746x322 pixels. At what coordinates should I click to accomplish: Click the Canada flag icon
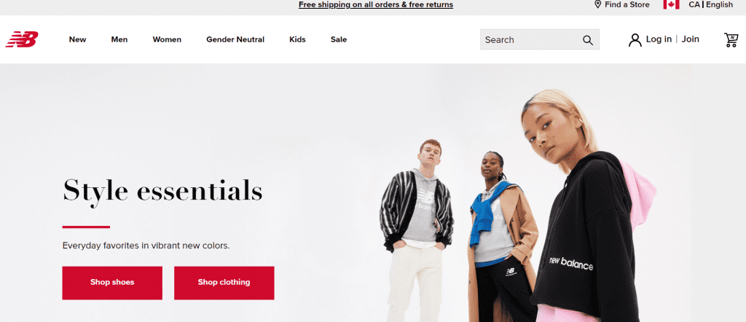(671, 5)
